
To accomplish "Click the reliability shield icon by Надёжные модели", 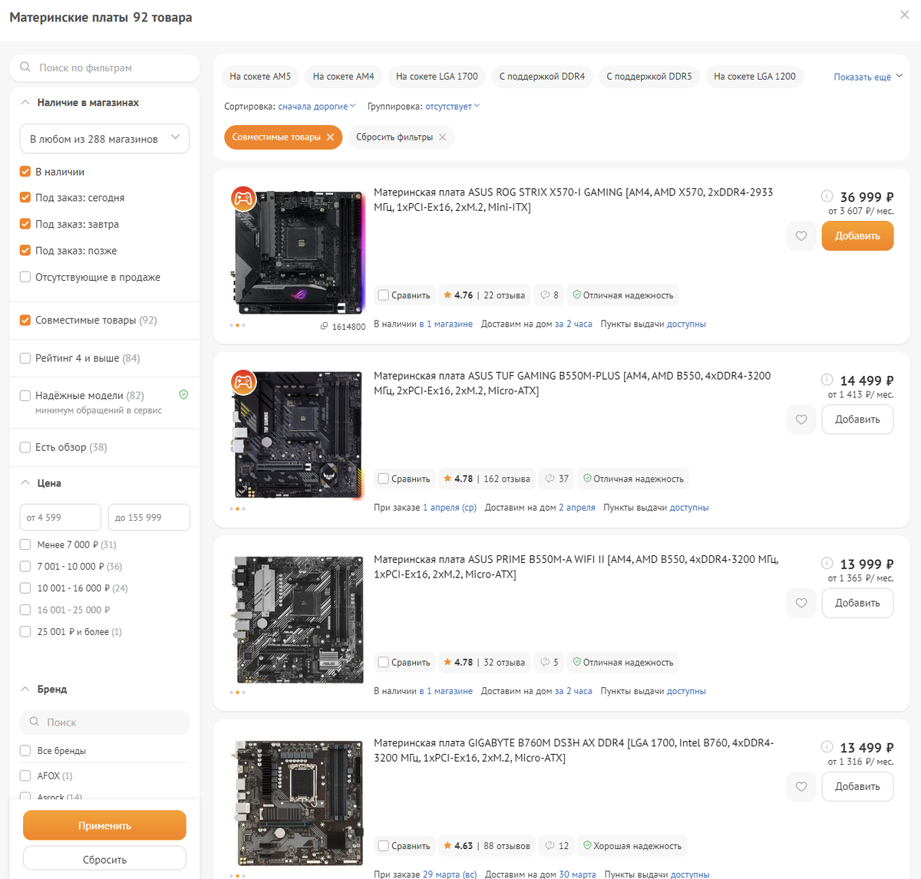I will [x=183, y=395].
